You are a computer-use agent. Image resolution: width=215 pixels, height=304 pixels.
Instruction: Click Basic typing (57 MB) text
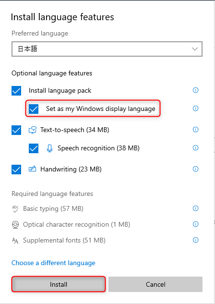coord(53,208)
